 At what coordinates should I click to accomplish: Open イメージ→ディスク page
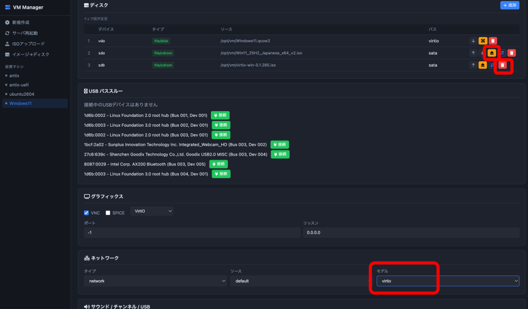[x=30, y=55]
